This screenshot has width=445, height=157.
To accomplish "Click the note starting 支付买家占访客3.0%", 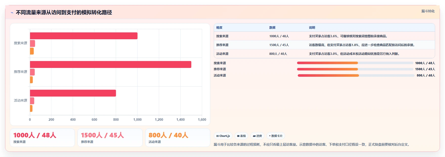I will click(x=355, y=54).
